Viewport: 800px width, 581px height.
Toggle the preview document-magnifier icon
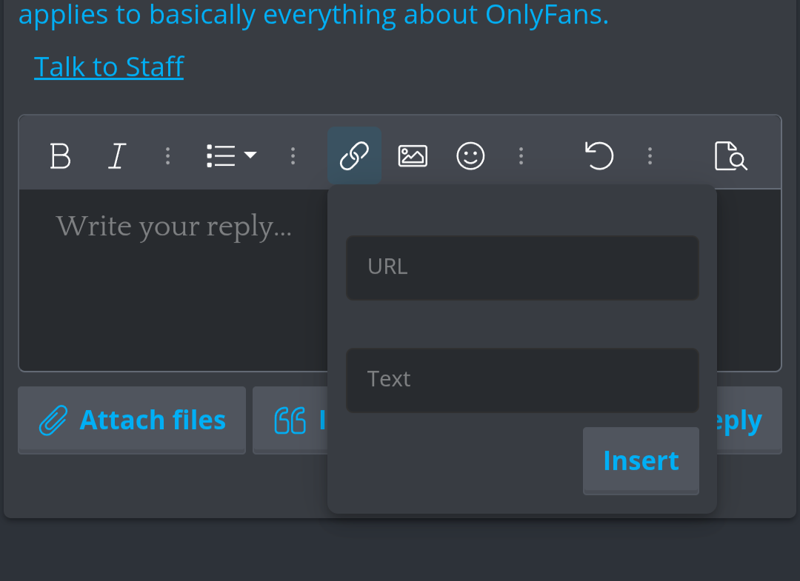click(x=730, y=155)
